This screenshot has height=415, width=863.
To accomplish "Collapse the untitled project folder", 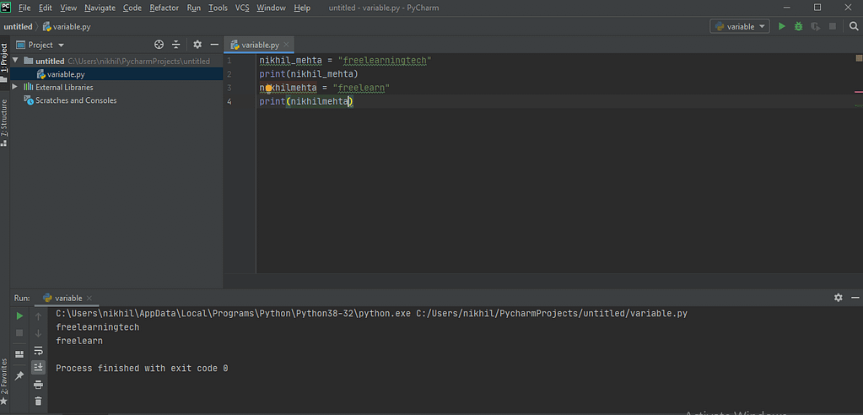I will (15, 61).
